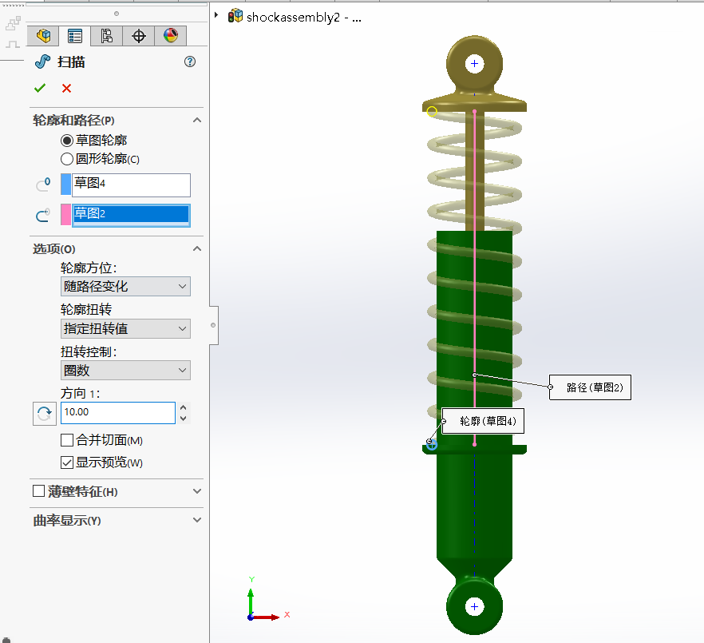Click the blue profile color swatch beside 草图4

pos(66,185)
